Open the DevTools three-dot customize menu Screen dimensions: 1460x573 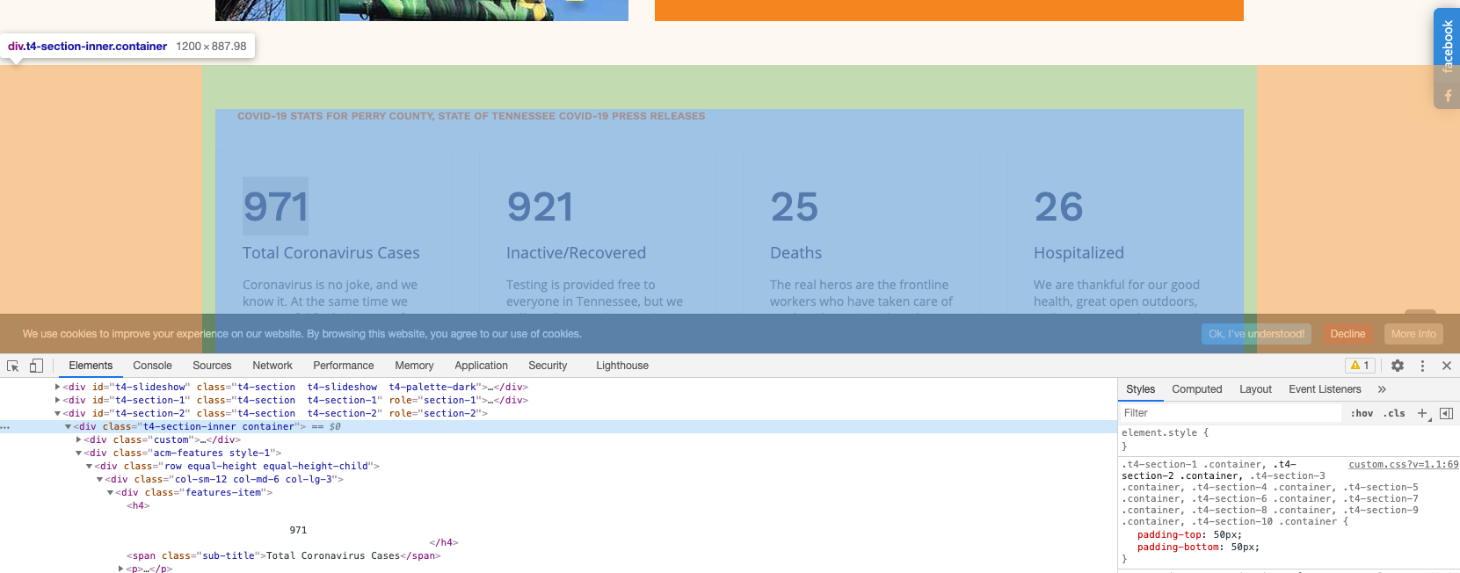1422,366
